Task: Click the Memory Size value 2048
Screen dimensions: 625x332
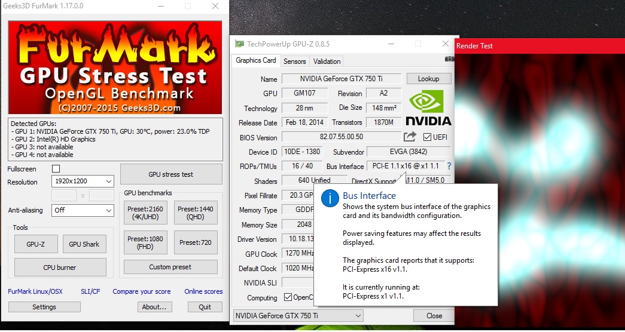Action: coord(298,225)
